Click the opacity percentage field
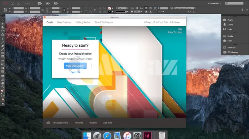The image size is (249, 139). (137, 12)
